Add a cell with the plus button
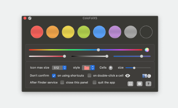178x108 pixels. pyautogui.click(x=111, y=68)
